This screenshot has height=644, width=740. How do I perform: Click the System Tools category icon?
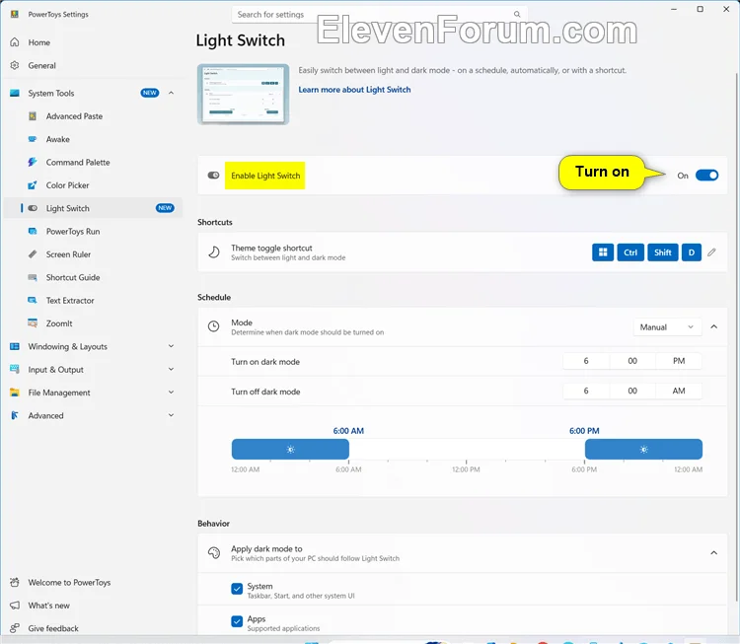[15, 93]
